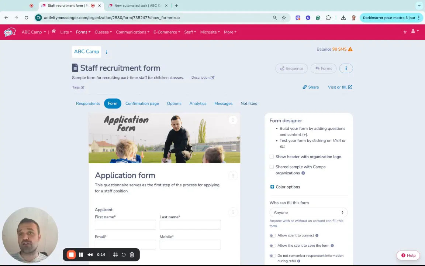Image resolution: width=425 pixels, height=266 pixels.
Task: Open Who can fill this form dropdown
Action: pos(308,212)
